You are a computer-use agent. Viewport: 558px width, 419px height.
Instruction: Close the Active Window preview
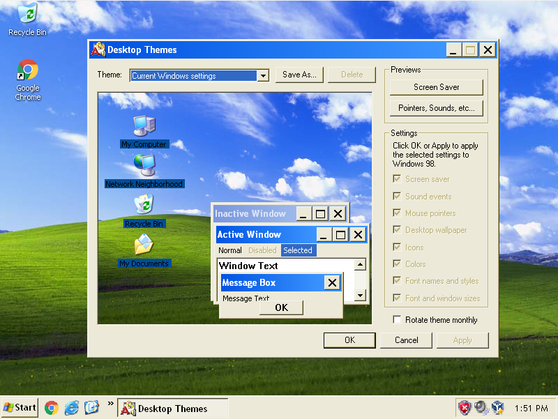[358, 234]
